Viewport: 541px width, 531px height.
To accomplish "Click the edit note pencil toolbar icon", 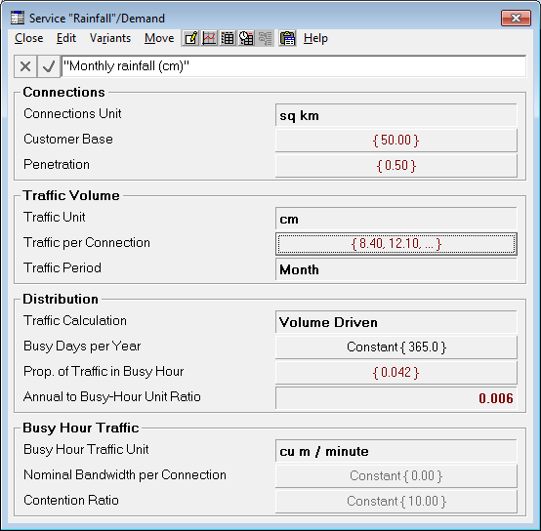I will coord(190,38).
